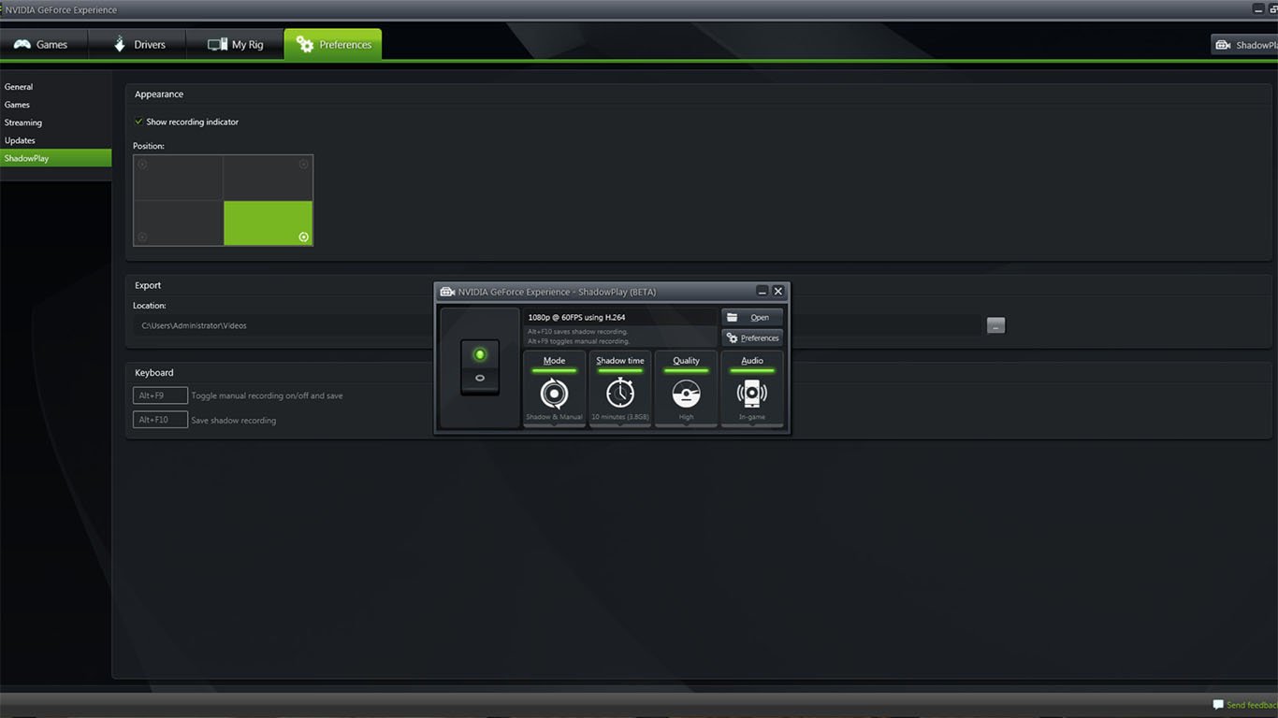Screen dimensions: 1278x718
Task: Click the monitor icon on My Rig tab
Action: (x=217, y=44)
